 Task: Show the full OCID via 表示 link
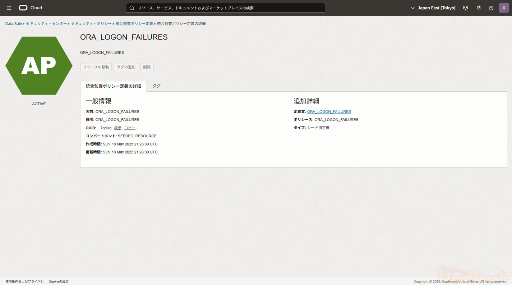[118, 128]
